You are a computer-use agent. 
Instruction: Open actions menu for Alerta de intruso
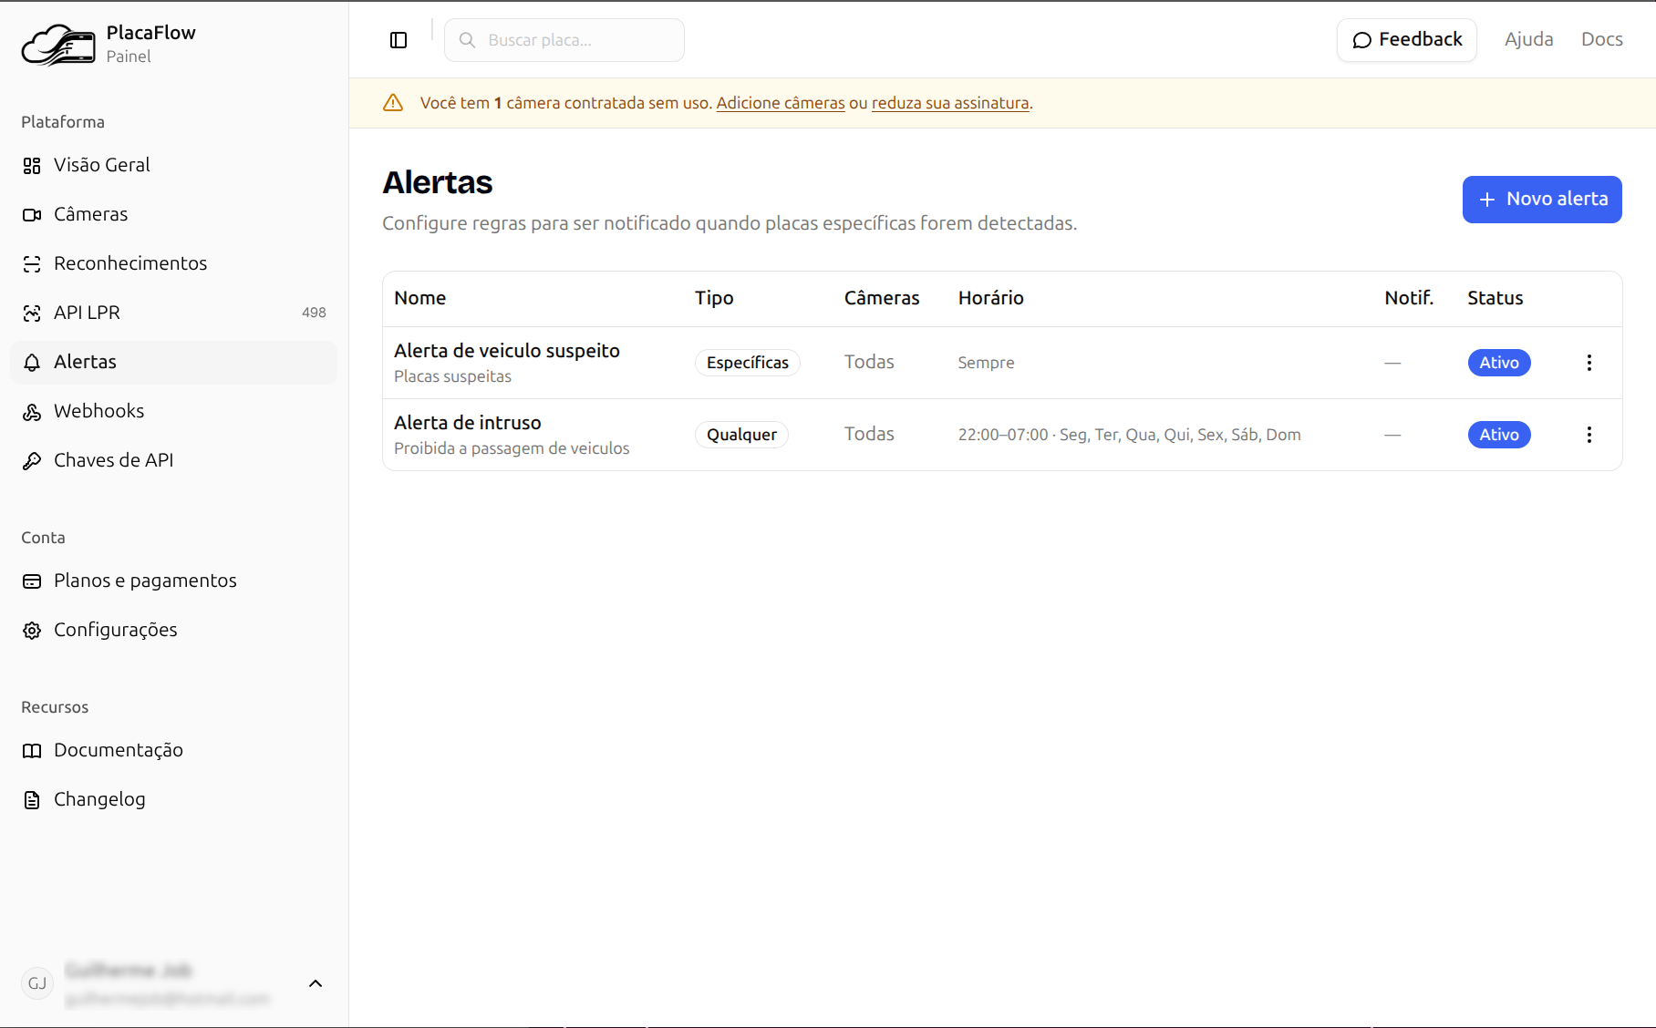1589,435
